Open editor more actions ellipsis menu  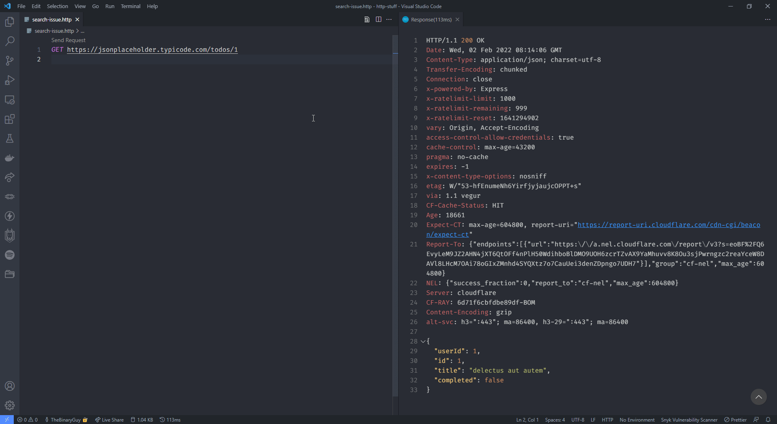pyautogui.click(x=389, y=19)
